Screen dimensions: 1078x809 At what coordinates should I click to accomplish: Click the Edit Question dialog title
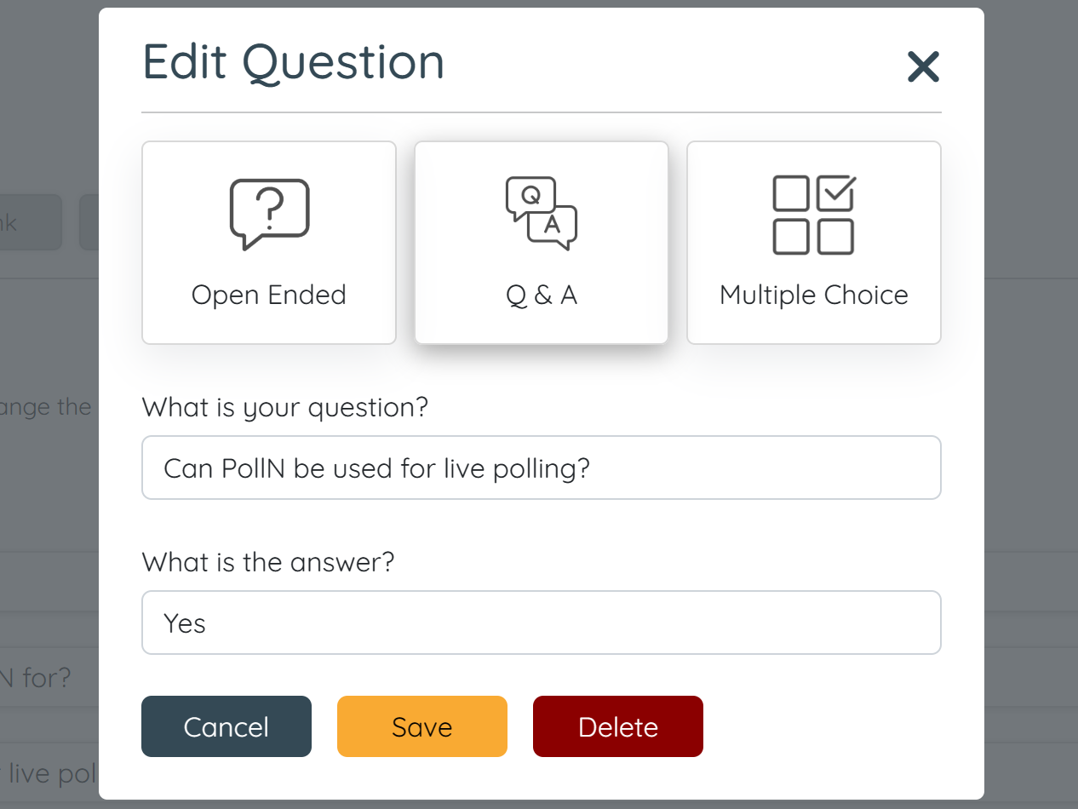coord(293,61)
